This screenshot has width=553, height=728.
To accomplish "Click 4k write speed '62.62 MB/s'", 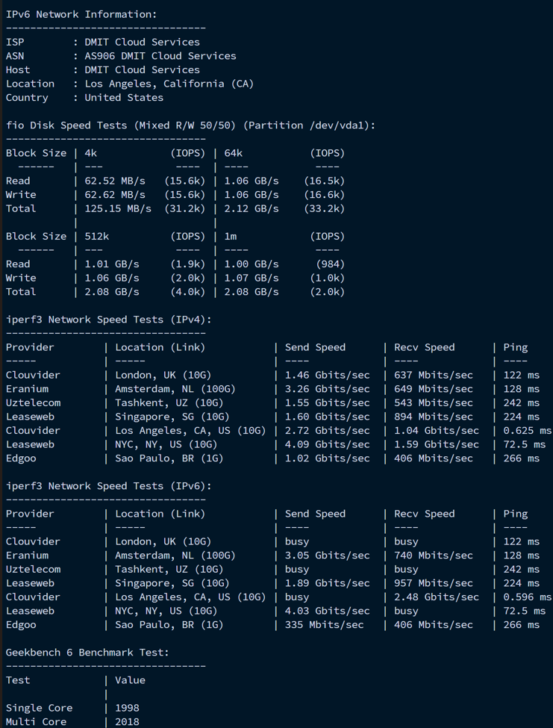I will coord(115,195).
